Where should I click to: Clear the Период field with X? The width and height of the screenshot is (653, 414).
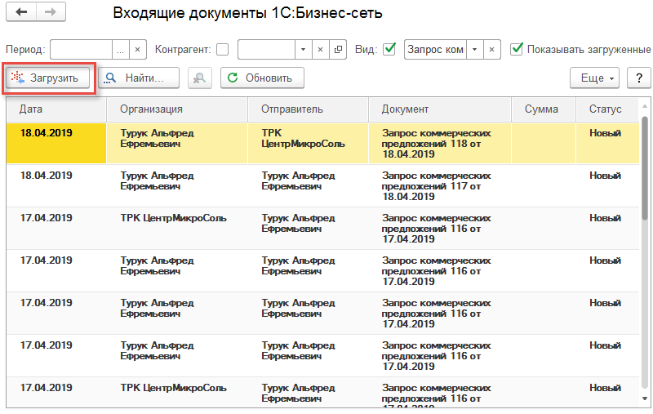click(x=137, y=50)
